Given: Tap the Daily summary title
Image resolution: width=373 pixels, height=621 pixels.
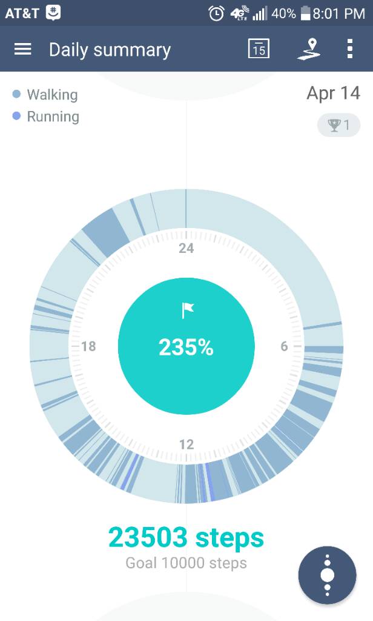Looking at the screenshot, I should pyautogui.click(x=110, y=50).
